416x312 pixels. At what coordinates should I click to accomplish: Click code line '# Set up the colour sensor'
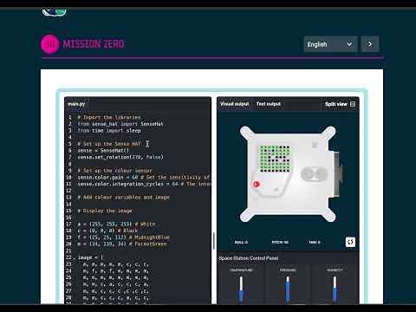(x=114, y=171)
